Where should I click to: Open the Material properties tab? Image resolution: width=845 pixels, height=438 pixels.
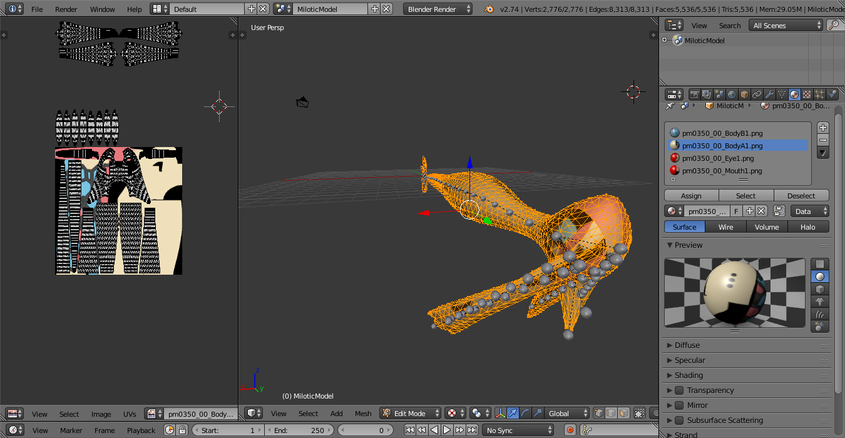[794, 94]
